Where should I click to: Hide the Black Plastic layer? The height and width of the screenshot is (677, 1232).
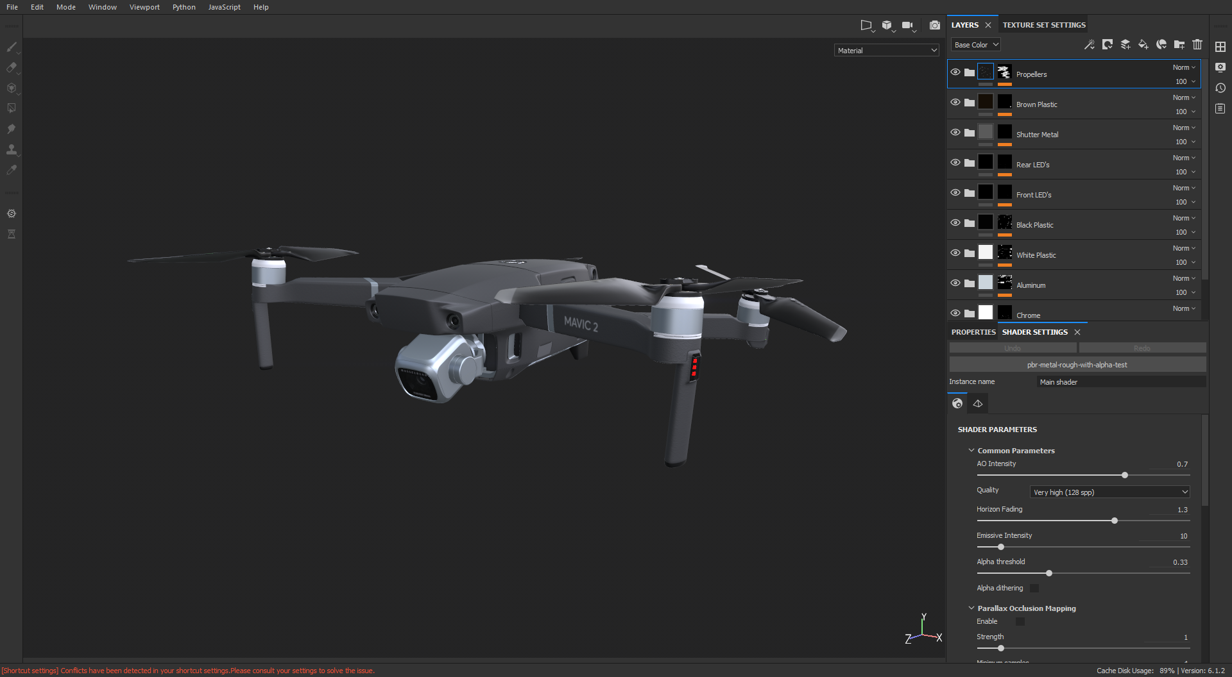pyautogui.click(x=955, y=223)
